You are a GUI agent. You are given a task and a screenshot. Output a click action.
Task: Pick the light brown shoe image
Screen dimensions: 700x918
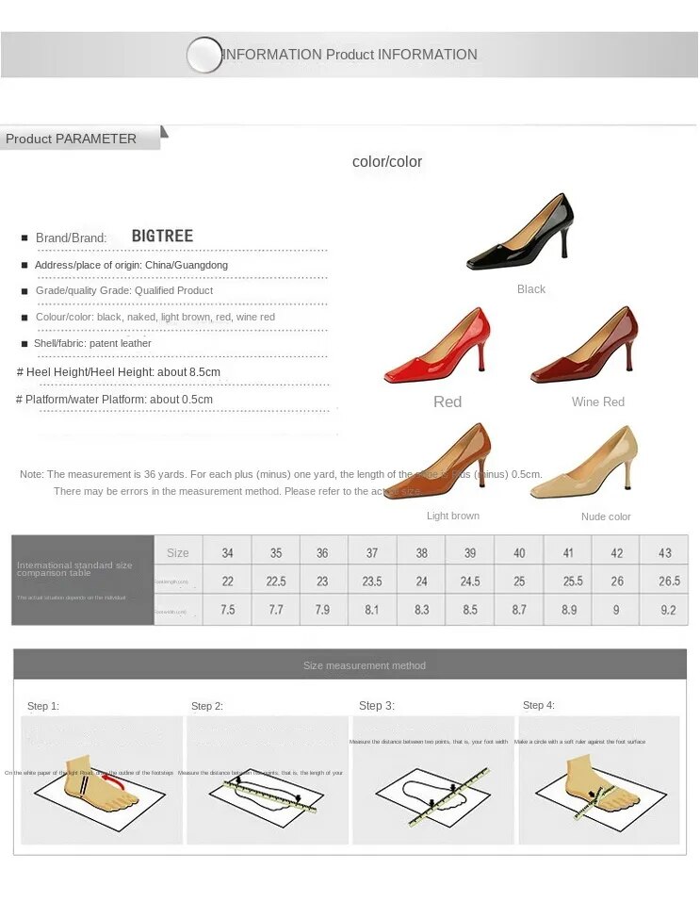[437, 460]
